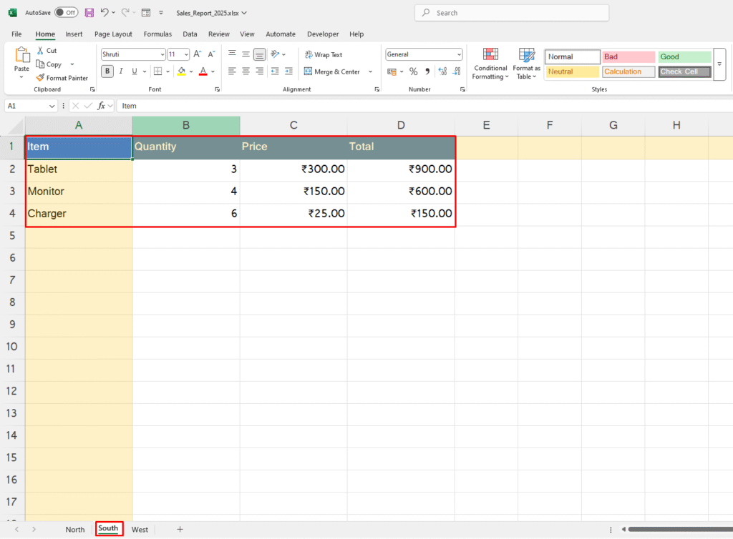
Task: Click the Cut scissors icon
Action: (x=40, y=51)
